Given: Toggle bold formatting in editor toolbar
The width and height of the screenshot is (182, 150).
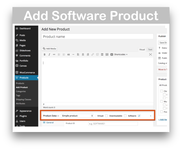Looking at the screenshot, I should (45, 54).
